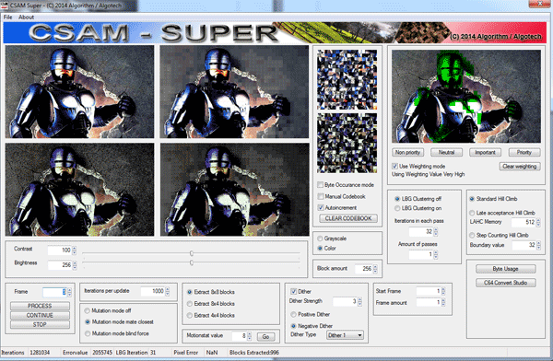Click the original source image thumbnail
553x361 pixels.
(x=79, y=91)
